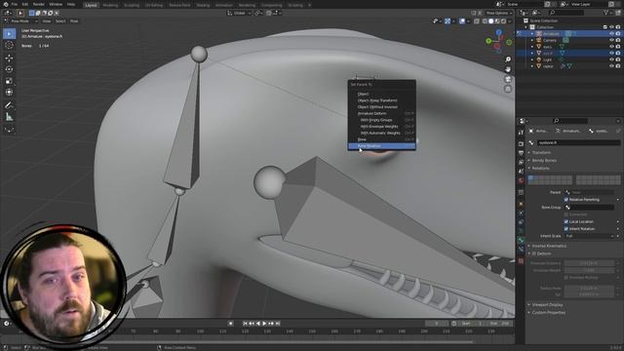
Task: Open the Global transform orientation dropdown
Action: 239,13
